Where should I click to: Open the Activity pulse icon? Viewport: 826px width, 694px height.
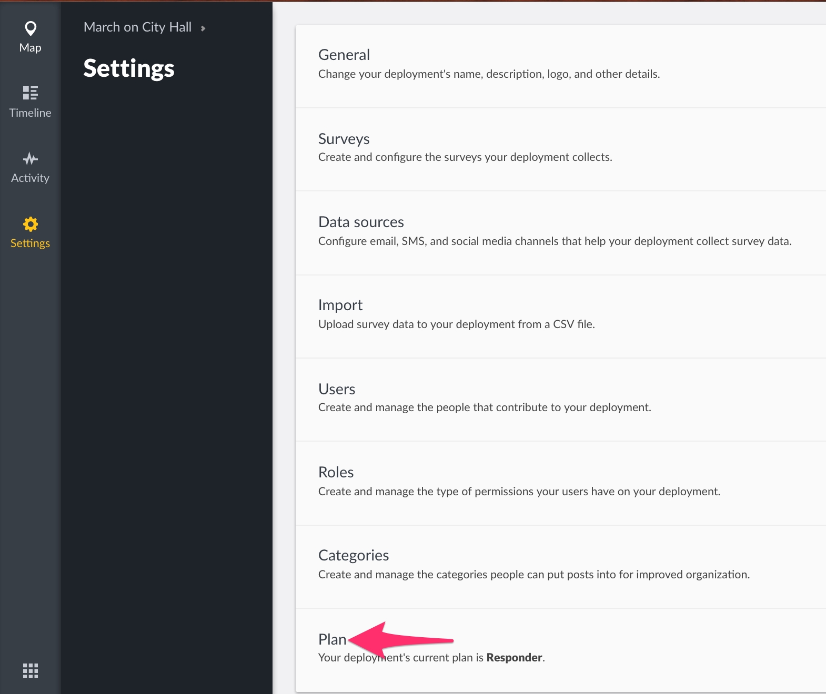[31, 158]
